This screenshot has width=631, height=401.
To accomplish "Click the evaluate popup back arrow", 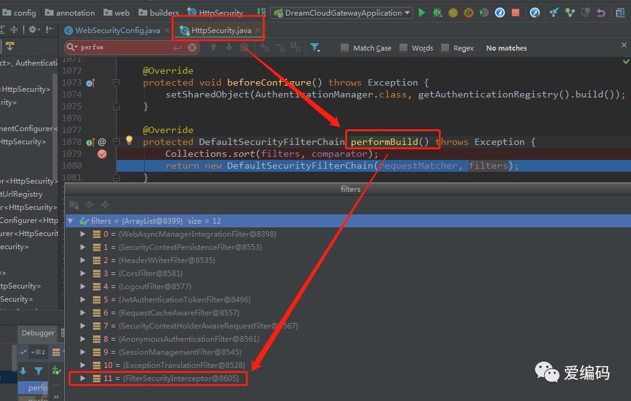I will coord(89,204).
